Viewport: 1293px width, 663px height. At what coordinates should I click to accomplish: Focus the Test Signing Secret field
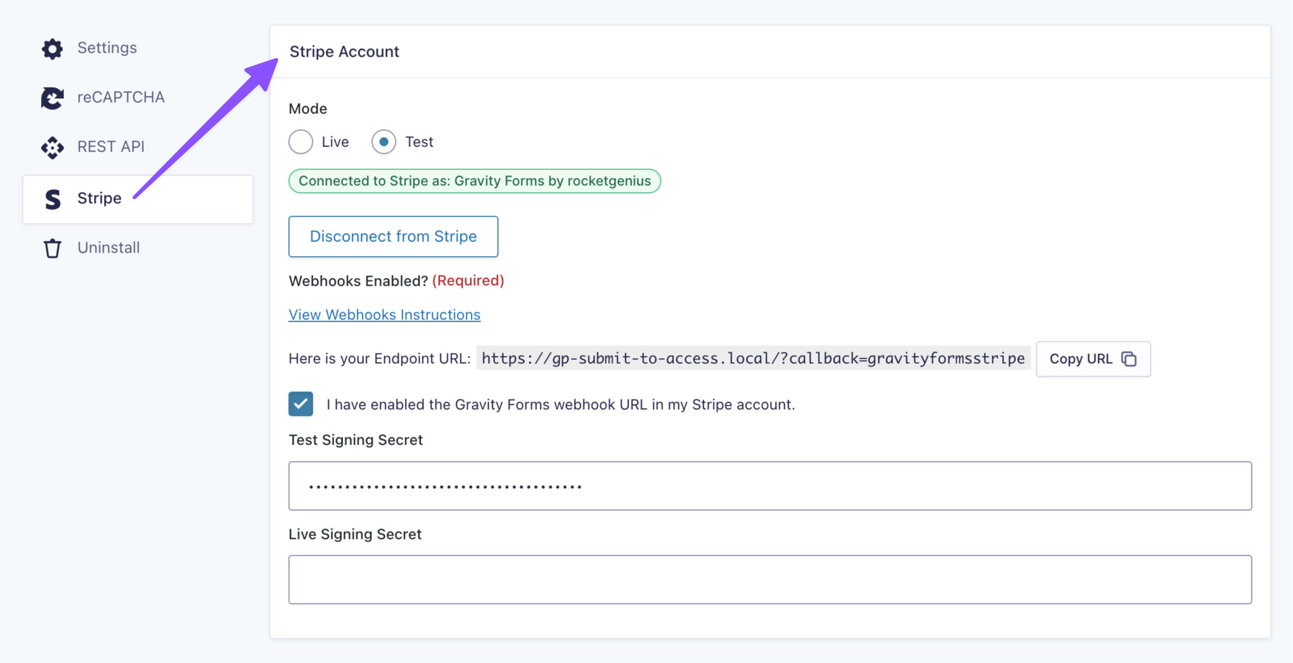770,486
